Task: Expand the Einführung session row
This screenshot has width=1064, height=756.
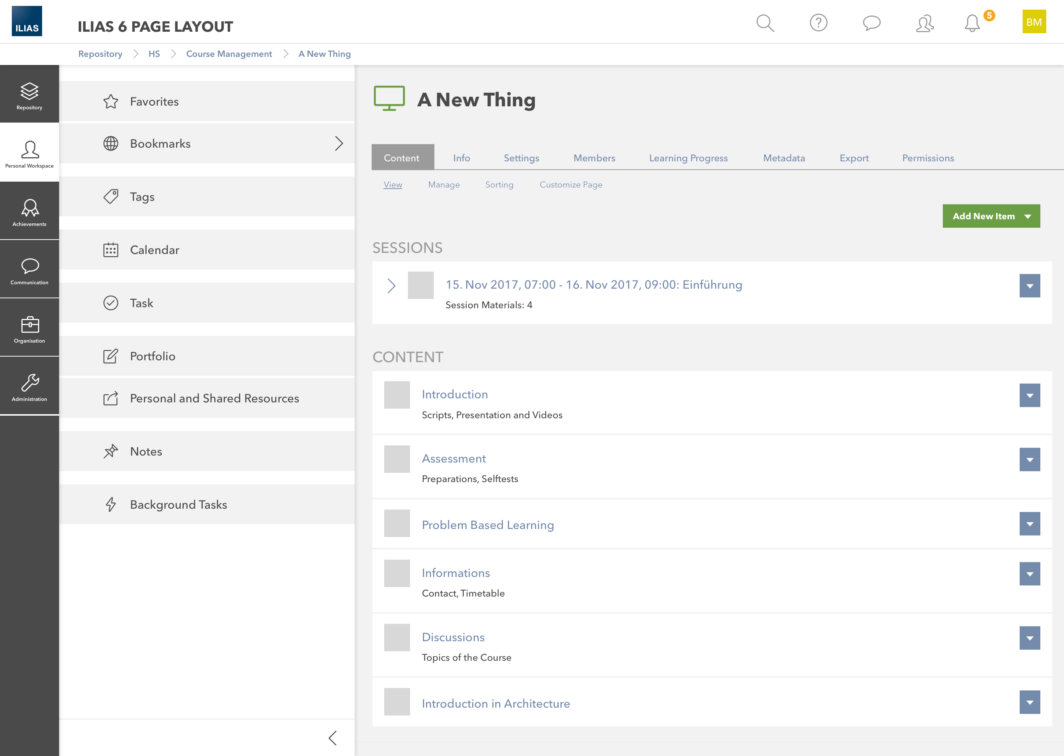Action: click(x=391, y=285)
